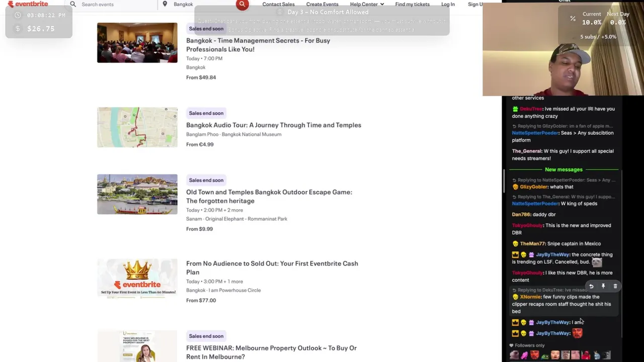Click the 'Bangkok · I am Powerhouse Circle' venue text

[x=223, y=290]
